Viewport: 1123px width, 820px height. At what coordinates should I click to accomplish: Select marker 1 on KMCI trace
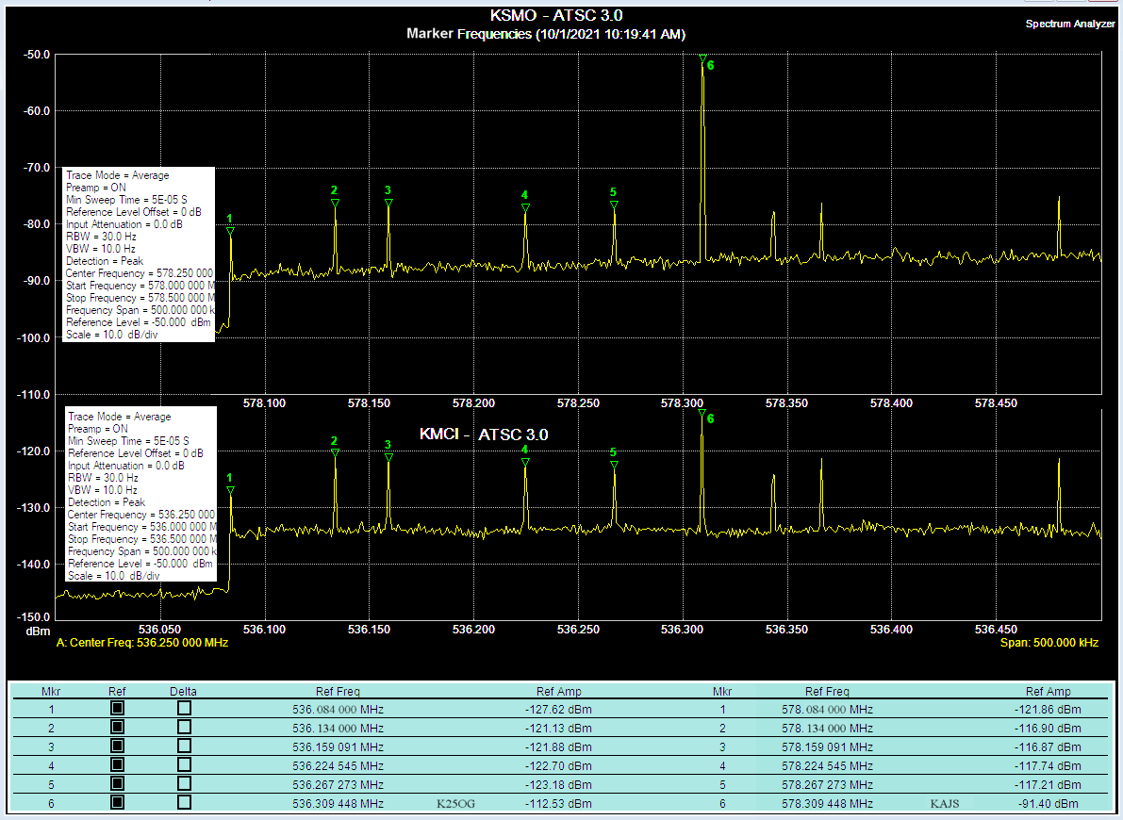230,490
